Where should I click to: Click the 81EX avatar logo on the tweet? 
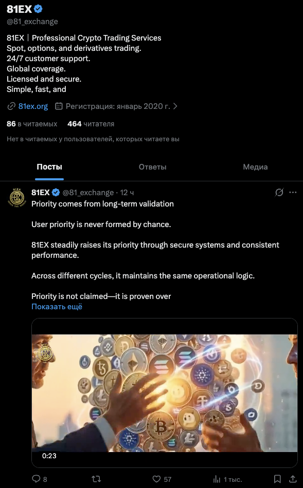[x=16, y=197]
